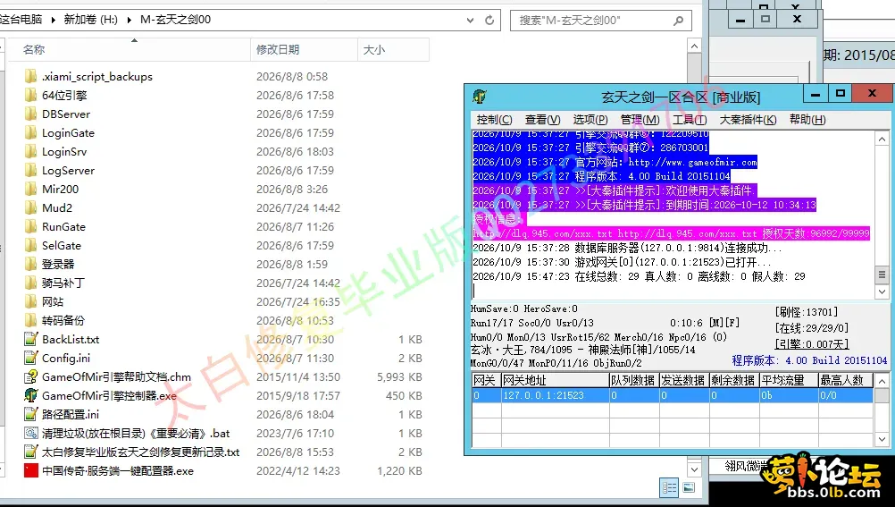This screenshot has width=895, height=507.
Task: Select the Mud2 folder icon
Action: [31, 208]
